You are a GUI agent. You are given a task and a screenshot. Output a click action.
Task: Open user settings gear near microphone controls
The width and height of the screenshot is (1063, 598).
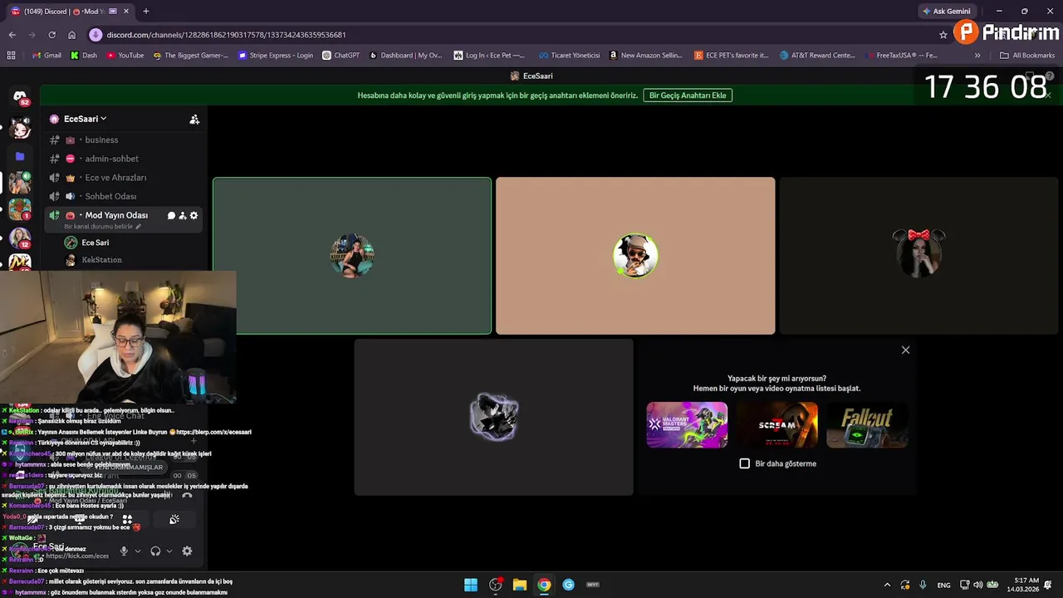pos(187,551)
